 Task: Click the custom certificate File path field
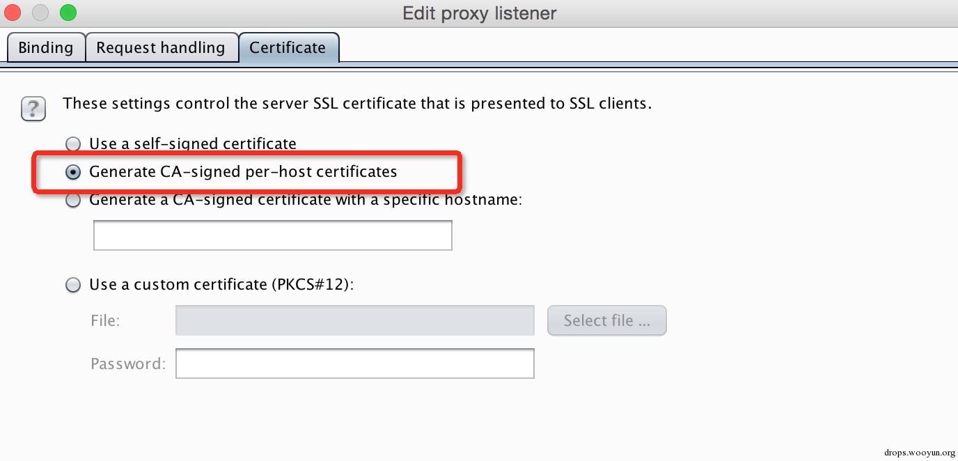coord(354,320)
